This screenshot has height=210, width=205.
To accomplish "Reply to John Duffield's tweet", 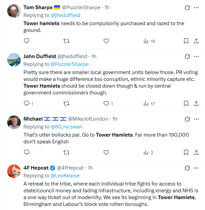I will pos(27,104).
